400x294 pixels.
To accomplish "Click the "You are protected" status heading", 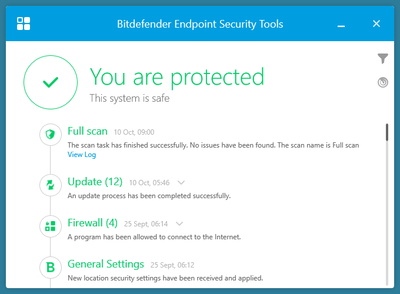I will [x=176, y=77].
